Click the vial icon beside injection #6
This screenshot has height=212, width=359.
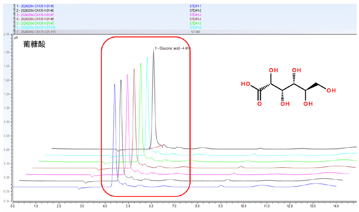point(14,10)
